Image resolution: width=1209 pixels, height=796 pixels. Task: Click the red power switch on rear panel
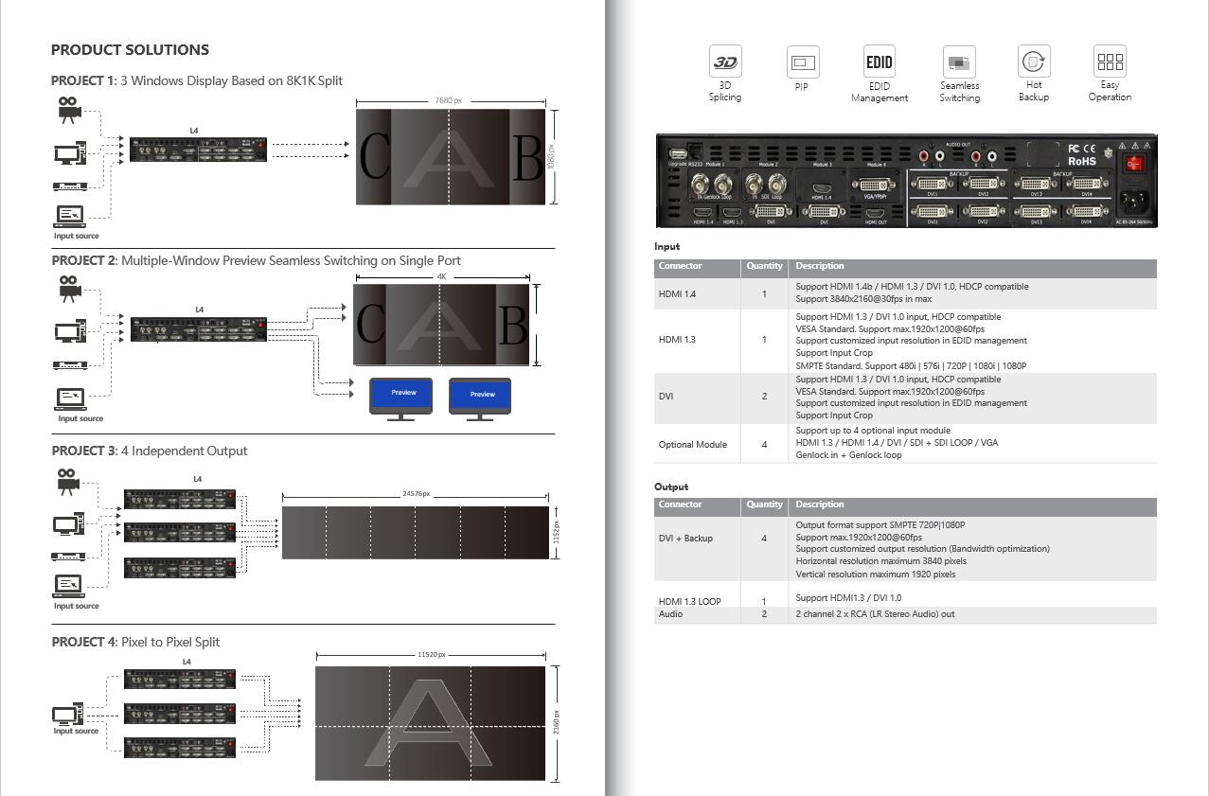click(x=1134, y=165)
